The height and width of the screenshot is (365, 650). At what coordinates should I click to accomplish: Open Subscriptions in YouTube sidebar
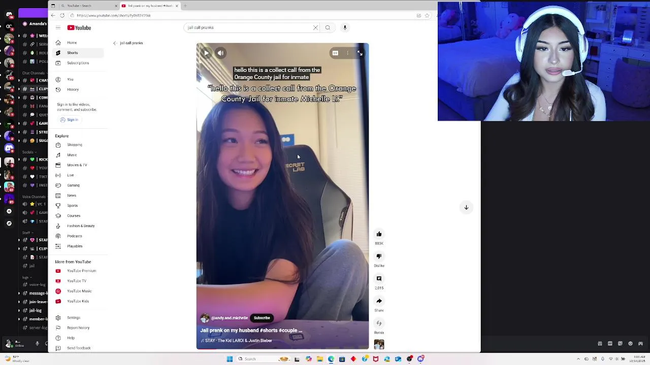(78, 63)
